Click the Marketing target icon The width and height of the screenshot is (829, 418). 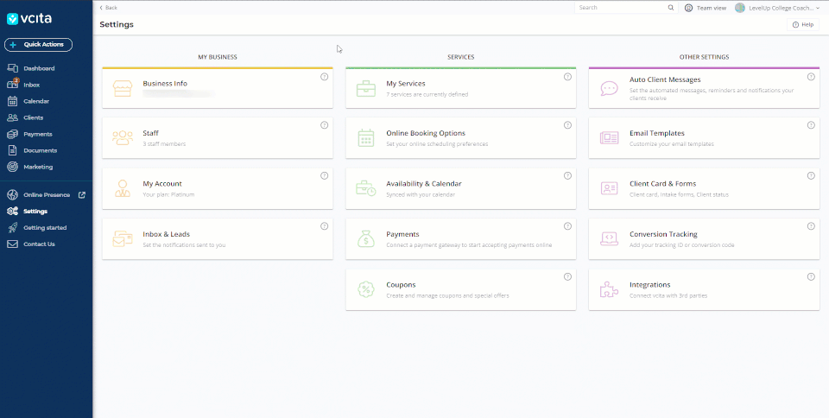(13, 167)
